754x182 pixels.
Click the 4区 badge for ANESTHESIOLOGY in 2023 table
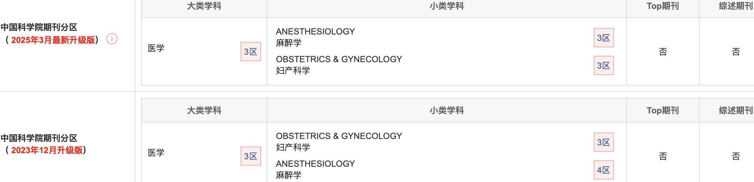[x=604, y=170]
